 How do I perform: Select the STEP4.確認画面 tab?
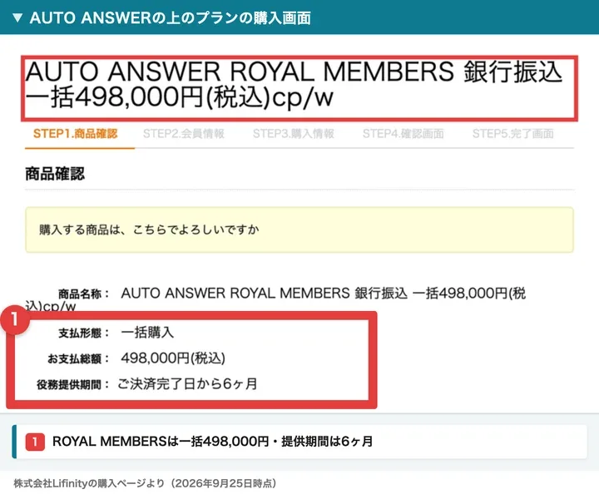[403, 134]
